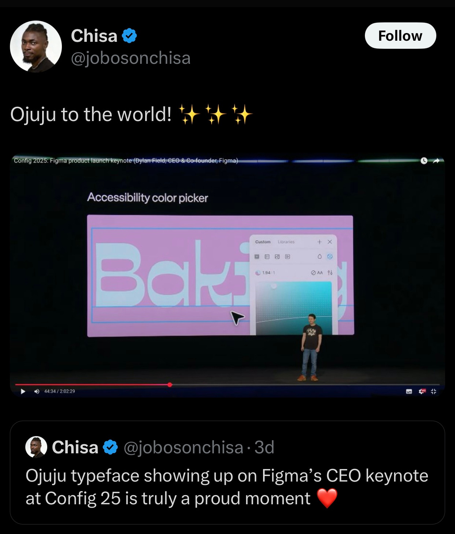Viewport: 455px width, 534px height.
Task: Click the red video progress scrubber
Action: (170, 385)
